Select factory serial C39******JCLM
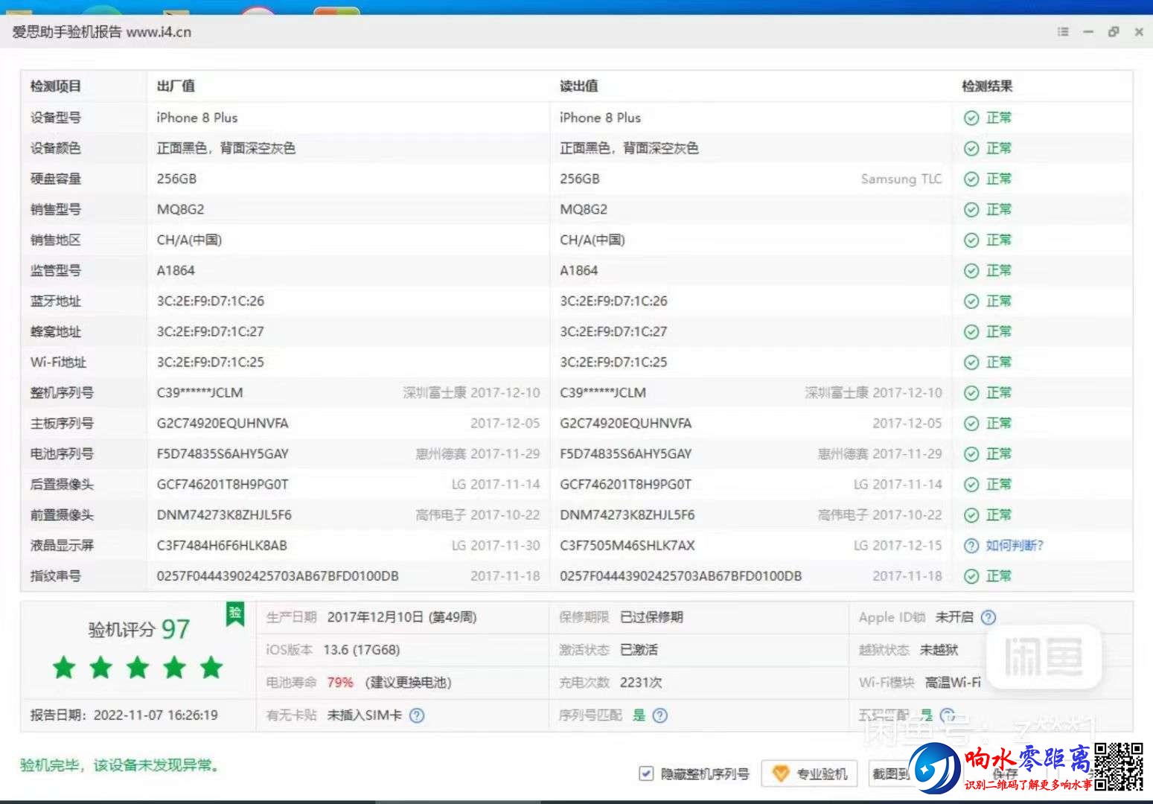 (x=199, y=392)
